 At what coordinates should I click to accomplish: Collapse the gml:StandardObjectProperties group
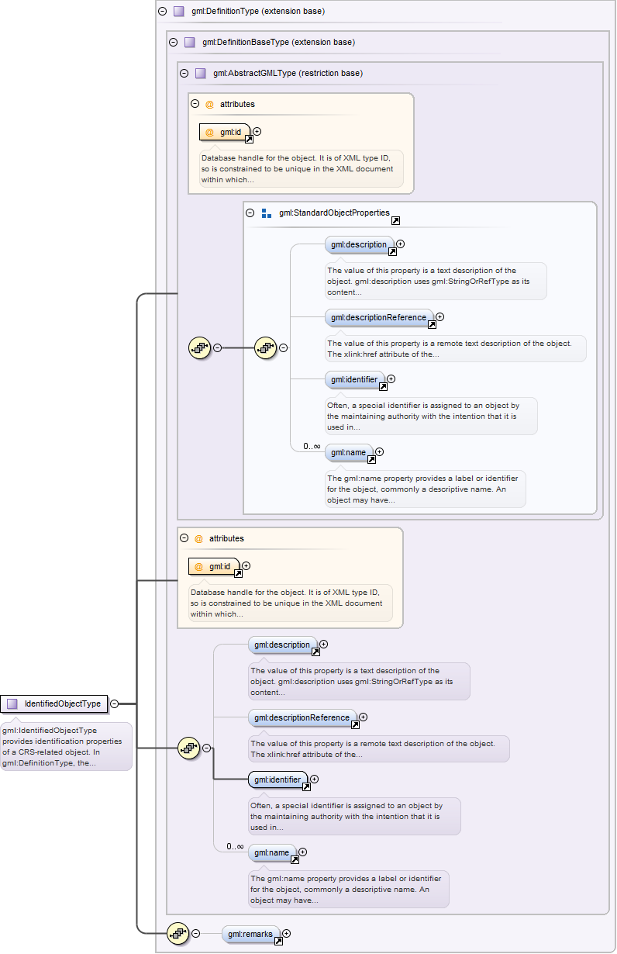[x=250, y=213]
